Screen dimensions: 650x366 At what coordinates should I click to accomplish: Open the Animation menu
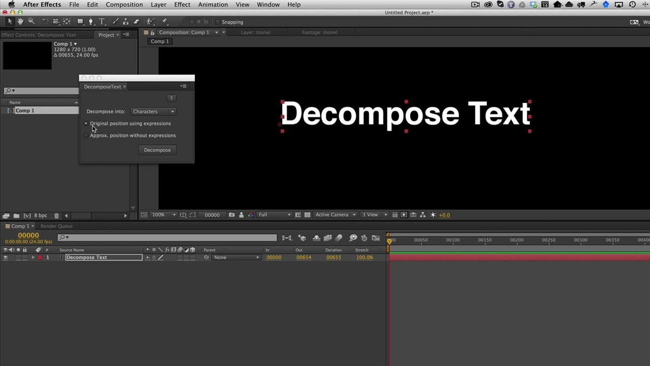(213, 5)
